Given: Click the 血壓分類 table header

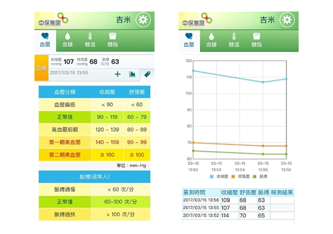Looking at the screenshot, I should point(65,92).
